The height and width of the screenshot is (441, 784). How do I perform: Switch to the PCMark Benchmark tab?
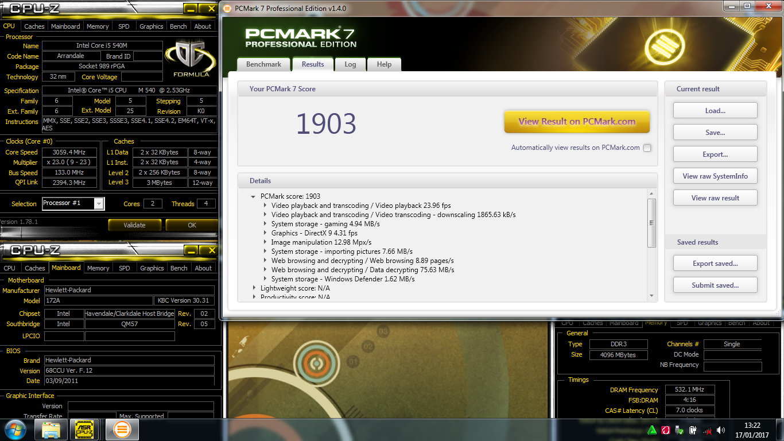(x=263, y=64)
